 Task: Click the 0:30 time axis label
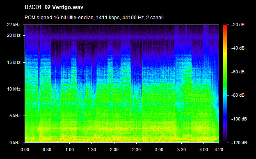tap(47, 150)
